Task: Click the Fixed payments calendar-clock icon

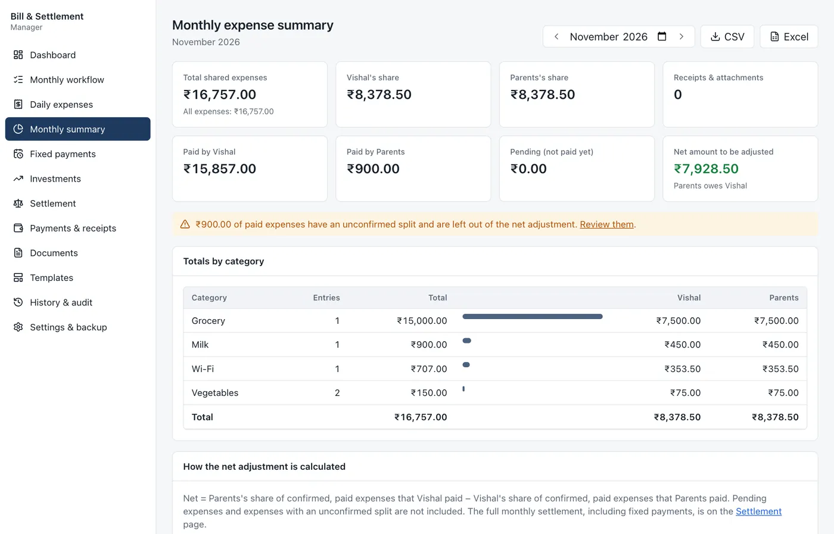Action: (18, 154)
